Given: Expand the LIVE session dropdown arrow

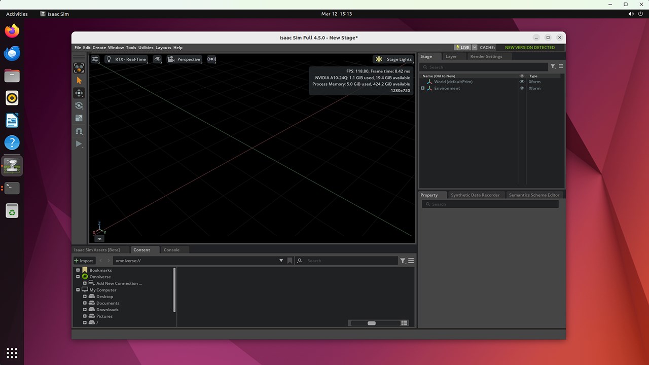Looking at the screenshot, I should click(475, 48).
